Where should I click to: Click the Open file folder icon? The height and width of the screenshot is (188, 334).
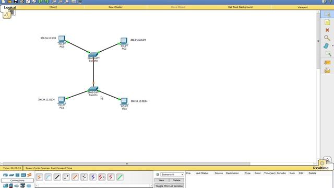[x=9, y=2]
